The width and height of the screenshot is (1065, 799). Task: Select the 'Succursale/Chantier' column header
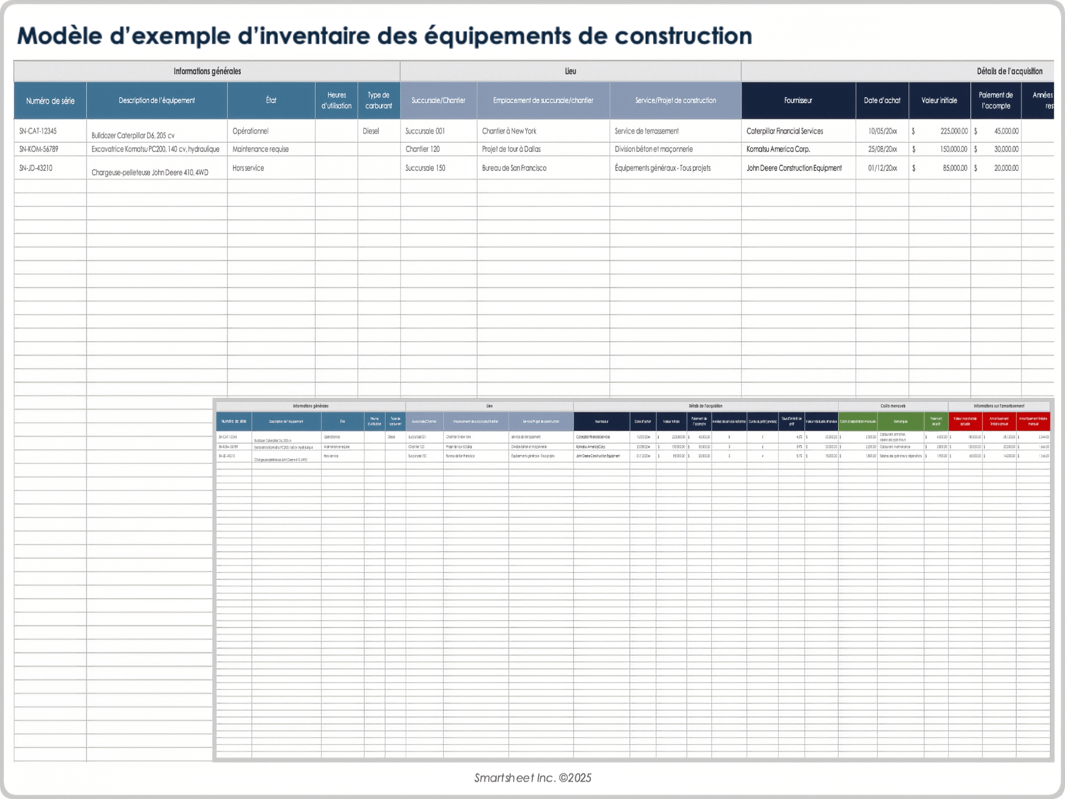tap(439, 100)
